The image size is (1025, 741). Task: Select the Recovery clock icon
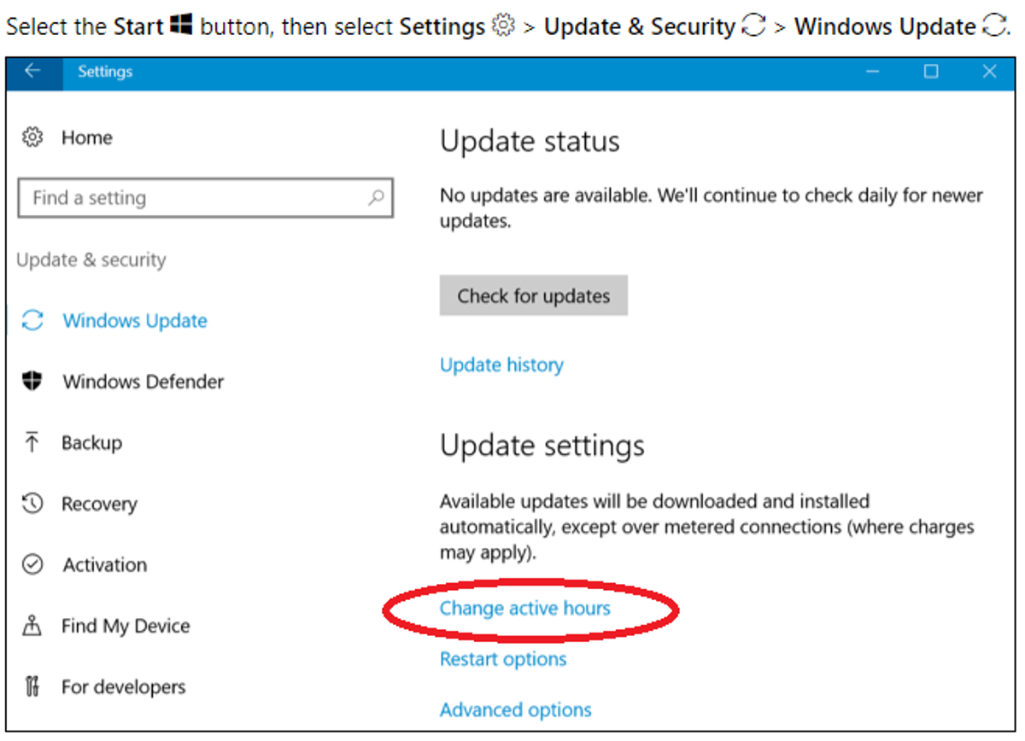(x=32, y=504)
